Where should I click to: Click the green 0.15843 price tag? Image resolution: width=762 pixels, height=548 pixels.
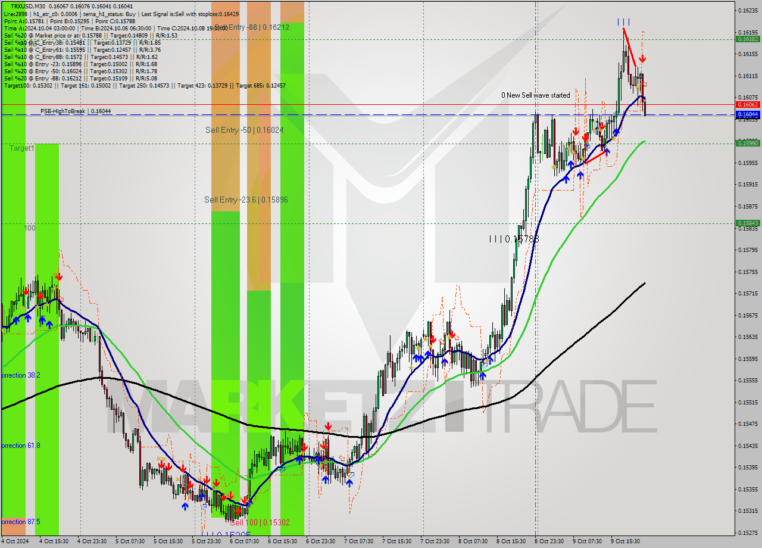pyautogui.click(x=747, y=223)
